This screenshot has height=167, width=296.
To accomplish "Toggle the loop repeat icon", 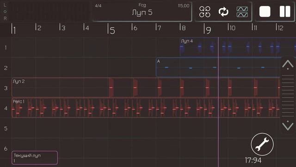I will click(223, 12).
